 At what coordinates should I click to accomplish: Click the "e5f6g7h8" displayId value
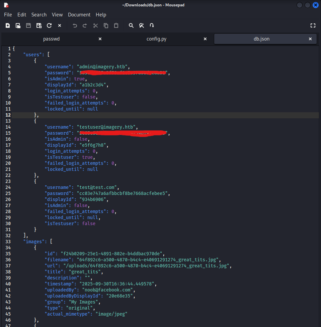(x=93, y=145)
